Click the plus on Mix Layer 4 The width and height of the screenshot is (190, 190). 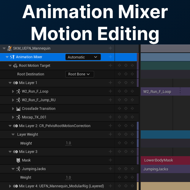110,186
